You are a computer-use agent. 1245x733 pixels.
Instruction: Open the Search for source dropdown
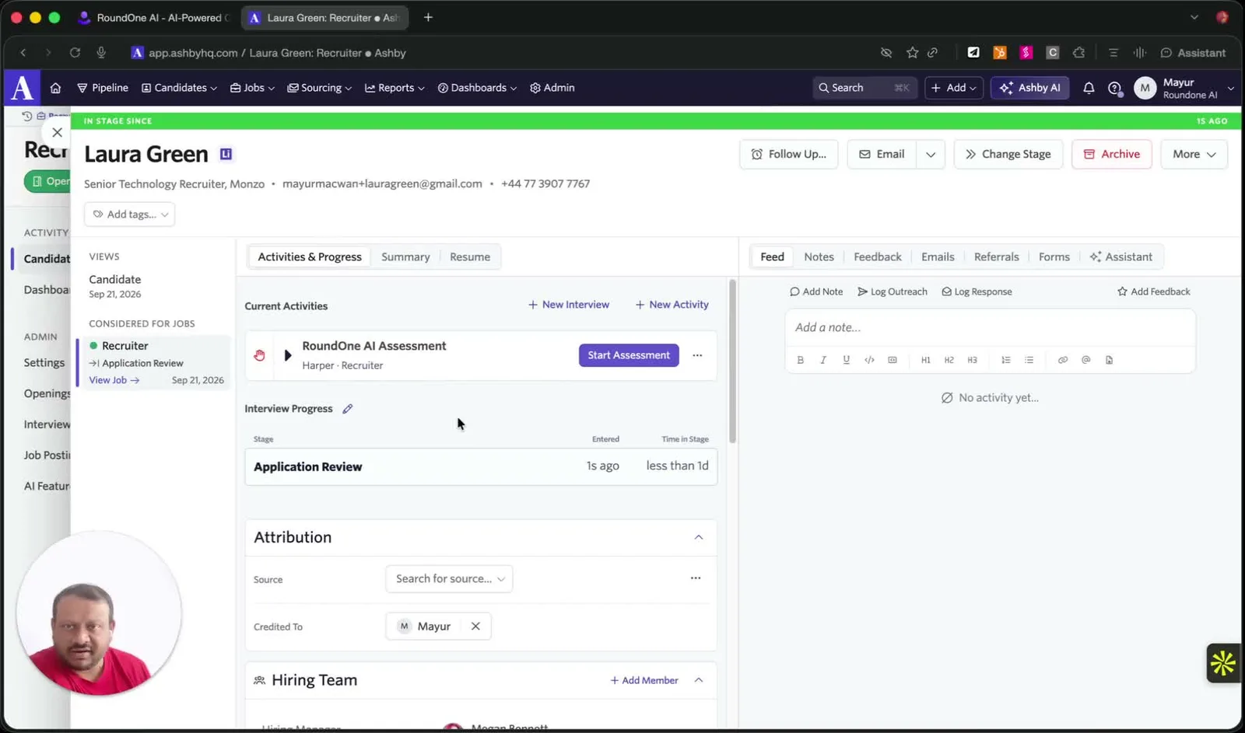pos(449,579)
